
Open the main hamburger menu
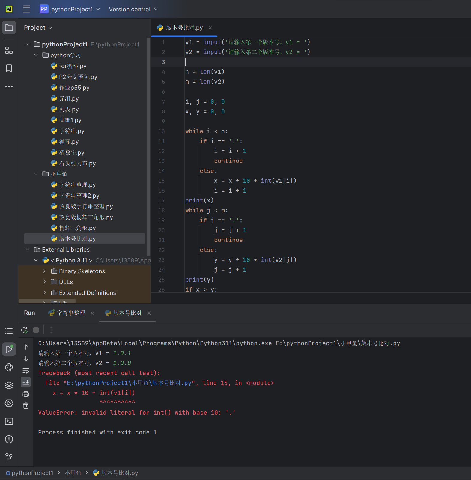pyautogui.click(x=26, y=9)
